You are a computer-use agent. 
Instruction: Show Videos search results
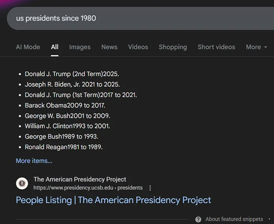[x=138, y=47]
